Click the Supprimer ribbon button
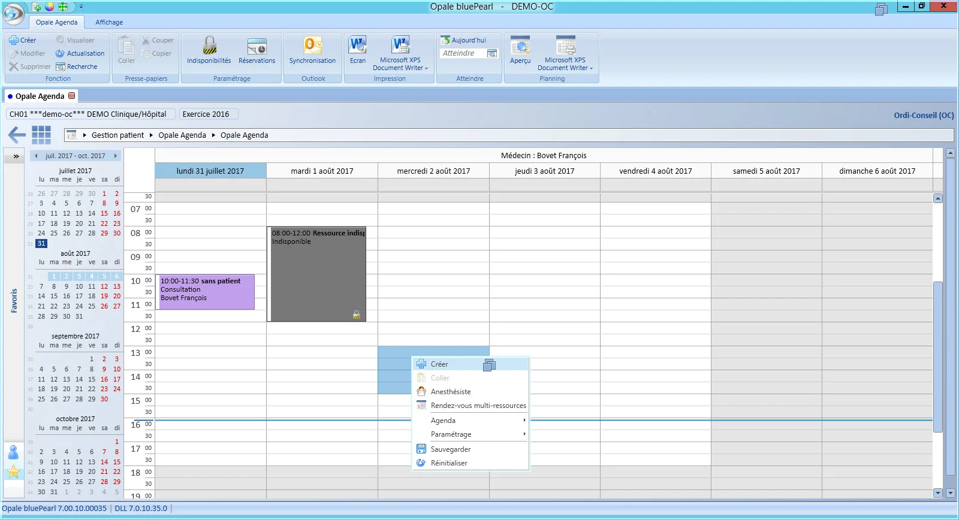Image resolution: width=959 pixels, height=520 pixels. pos(30,66)
